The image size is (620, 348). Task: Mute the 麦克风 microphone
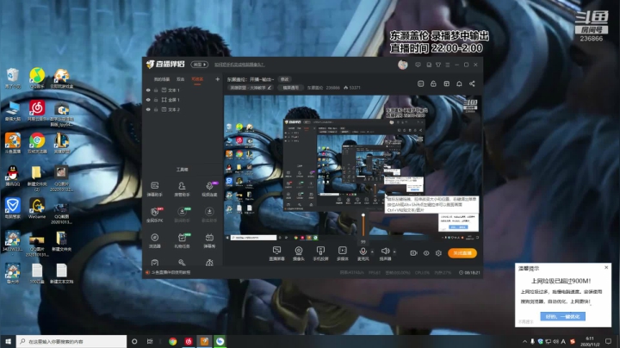(363, 253)
